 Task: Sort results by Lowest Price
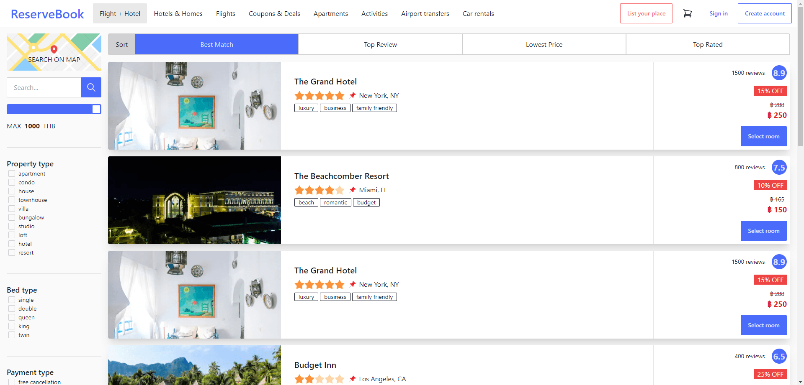click(544, 44)
